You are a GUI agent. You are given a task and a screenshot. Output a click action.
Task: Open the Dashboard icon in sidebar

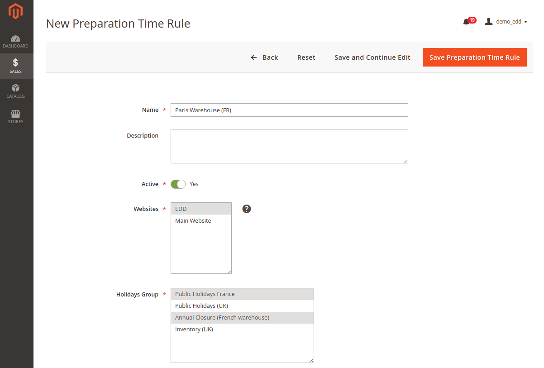tap(15, 41)
